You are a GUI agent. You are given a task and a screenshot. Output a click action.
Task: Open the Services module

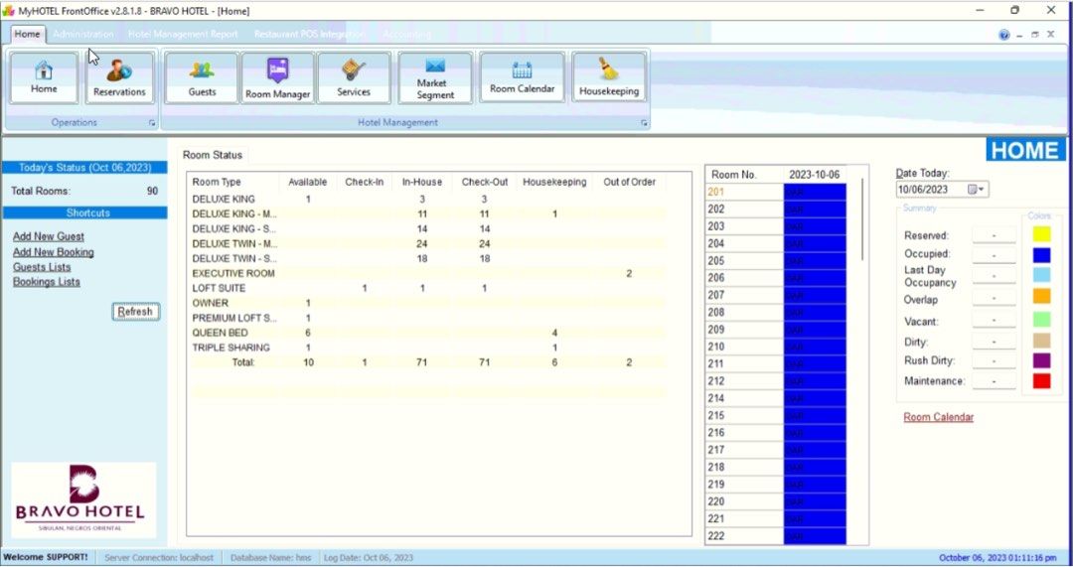[354, 77]
